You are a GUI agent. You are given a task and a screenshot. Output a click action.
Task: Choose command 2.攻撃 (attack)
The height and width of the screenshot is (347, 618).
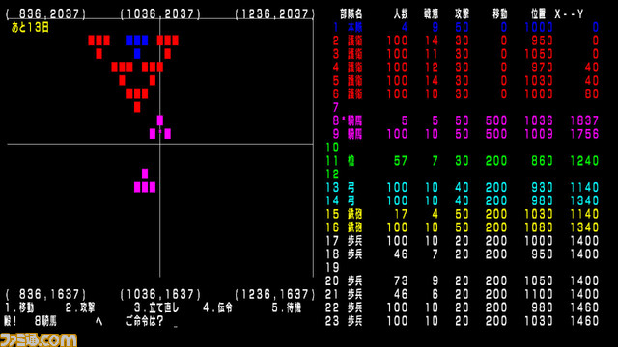click(80, 307)
